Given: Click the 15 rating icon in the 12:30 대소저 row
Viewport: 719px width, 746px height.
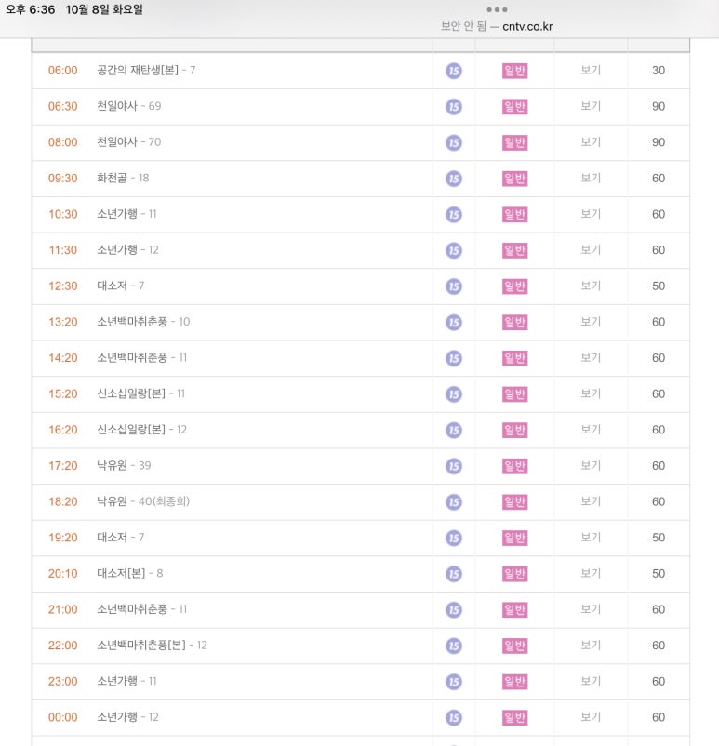Looking at the screenshot, I should [454, 286].
